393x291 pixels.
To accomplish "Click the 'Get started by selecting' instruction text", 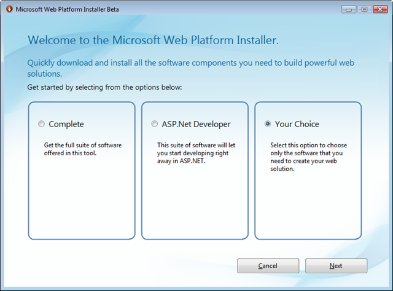I will click(104, 87).
